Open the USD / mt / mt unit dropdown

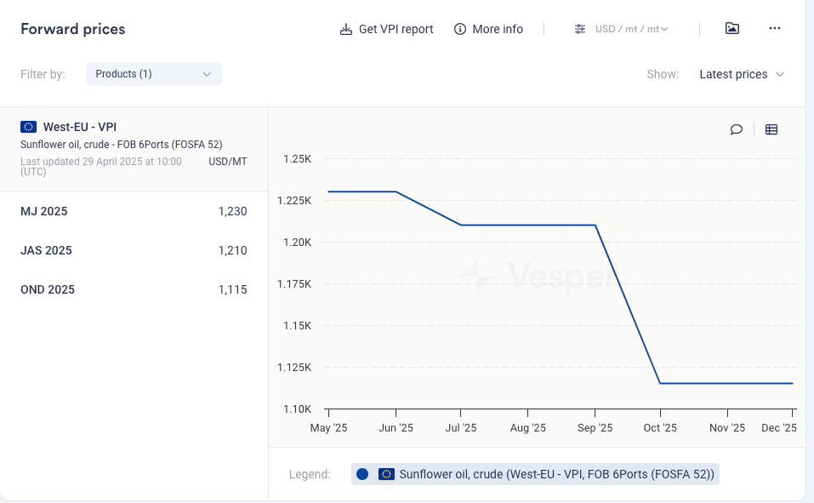[631, 29]
